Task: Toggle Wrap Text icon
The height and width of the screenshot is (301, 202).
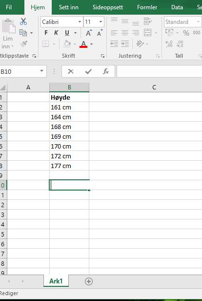Action: pyautogui.click(x=148, y=21)
